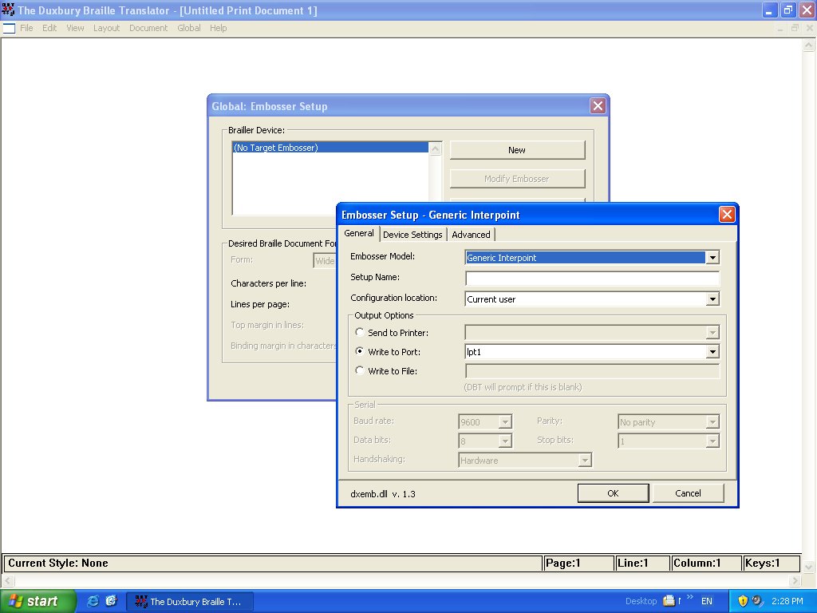The height and width of the screenshot is (613, 817).
Task: Open the View menu
Action: (75, 28)
